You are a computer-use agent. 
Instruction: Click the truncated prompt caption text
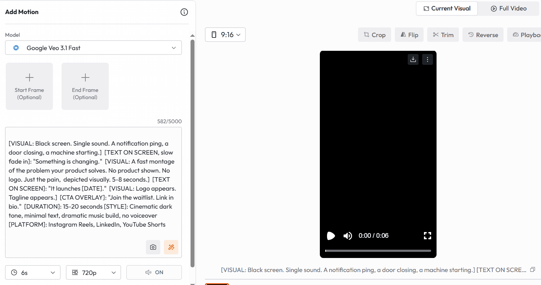point(374,270)
